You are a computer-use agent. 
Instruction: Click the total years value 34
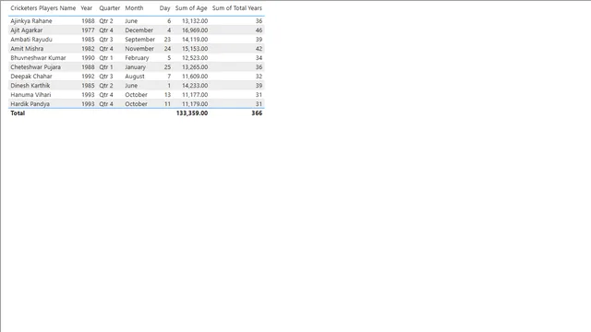(259, 58)
